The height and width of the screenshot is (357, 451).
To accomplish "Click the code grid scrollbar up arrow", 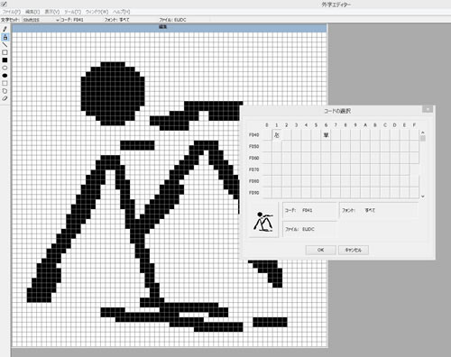I will [x=423, y=133].
